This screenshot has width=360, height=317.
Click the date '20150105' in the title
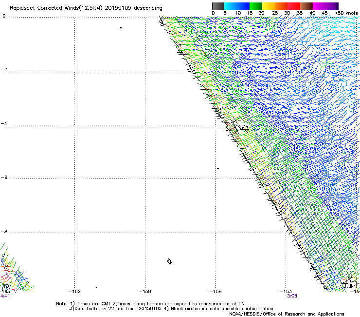[118, 8]
